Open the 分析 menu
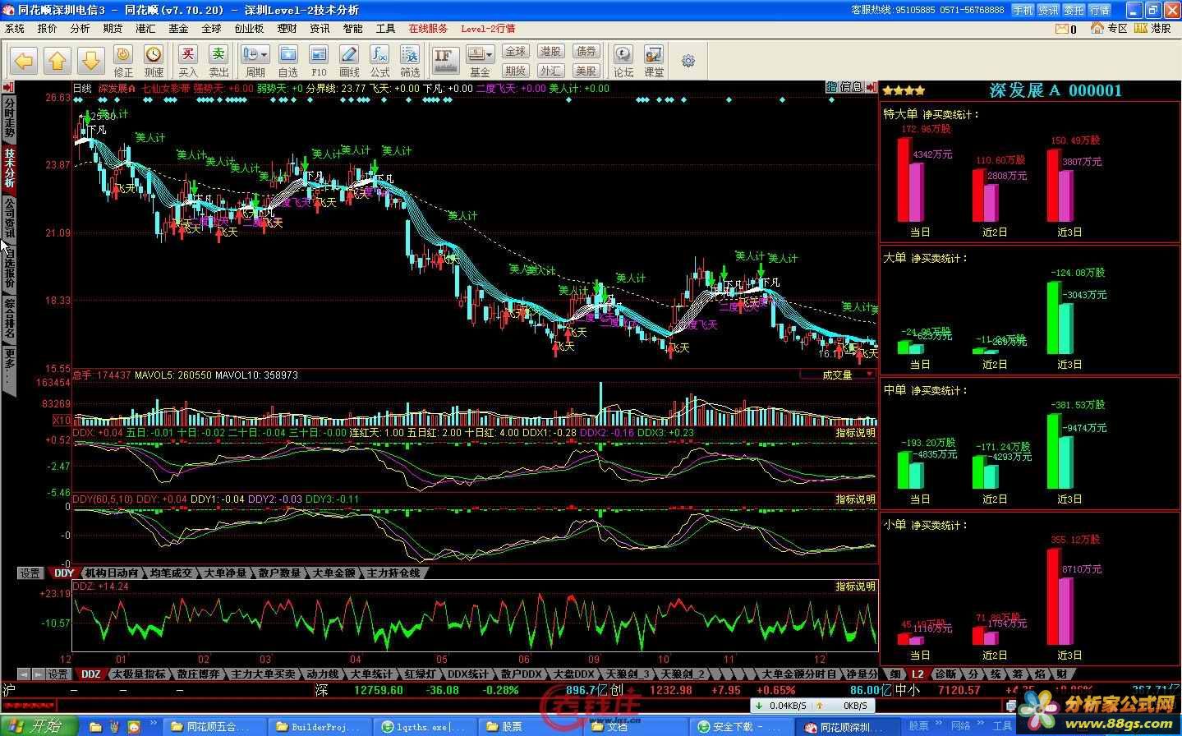Image resolution: width=1182 pixels, height=736 pixels. (80, 28)
